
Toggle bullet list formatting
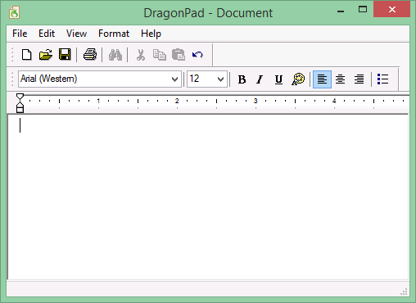pos(382,79)
